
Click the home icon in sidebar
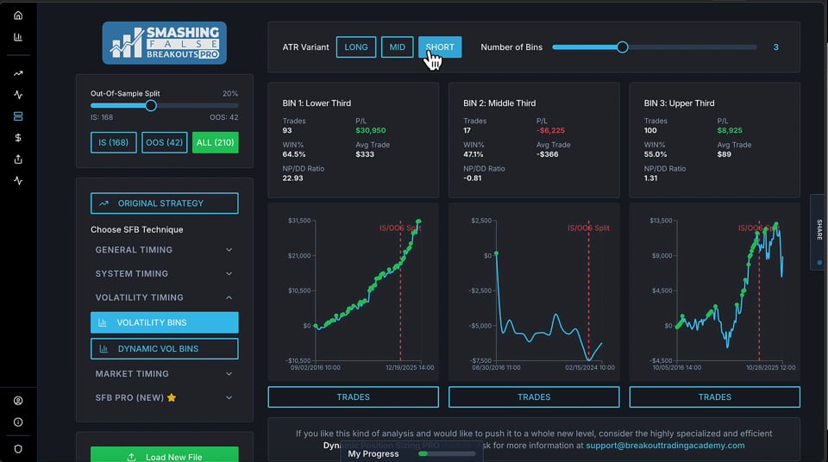[x=18, y=16]
